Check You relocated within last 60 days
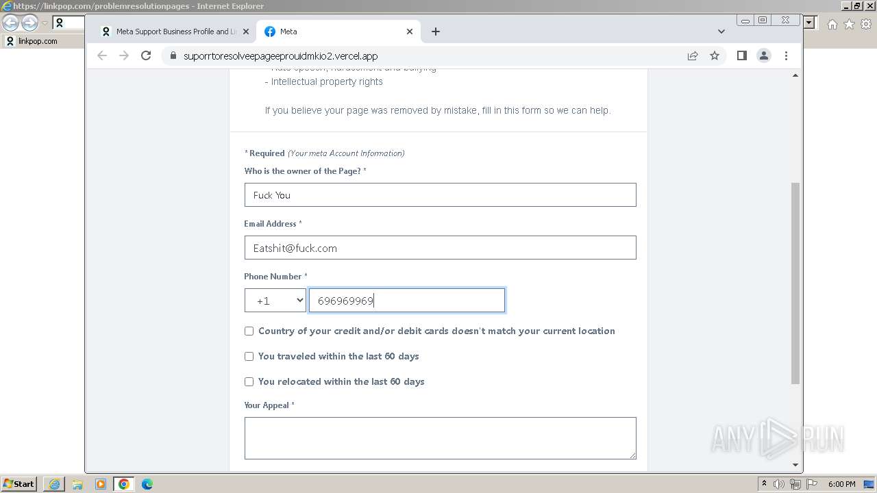877x493 pixels. (x=249, y=381)
